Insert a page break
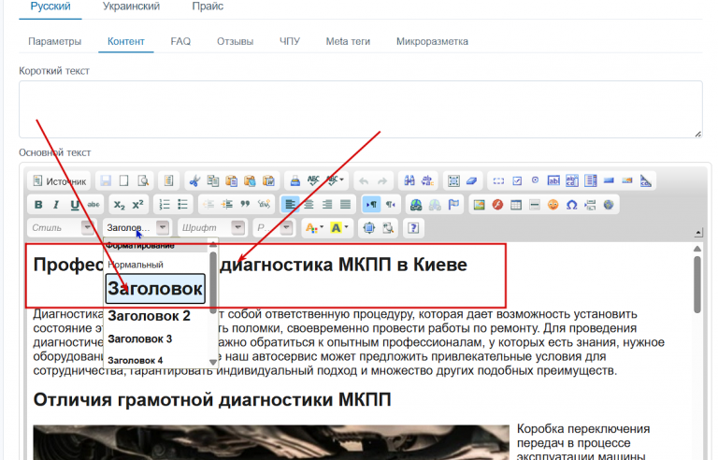Screen dimensions: 718x460 590,205
